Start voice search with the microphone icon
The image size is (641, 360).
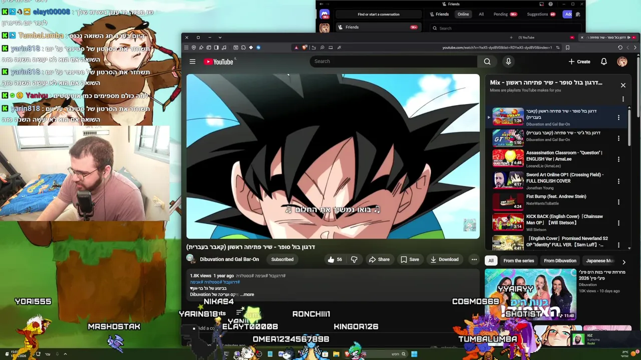508,61
